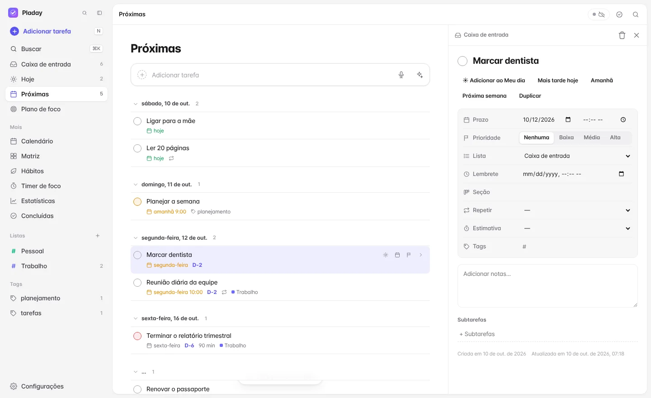This screenshot has width=651, height=398.
Task: Click the AI sparkle icon in task input
Action: click(x=420, y=75)
